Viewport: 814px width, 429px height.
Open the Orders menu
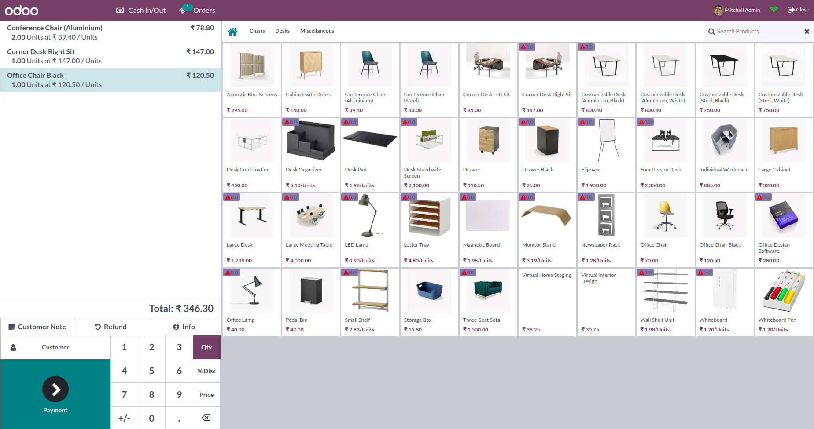[197, 10]
